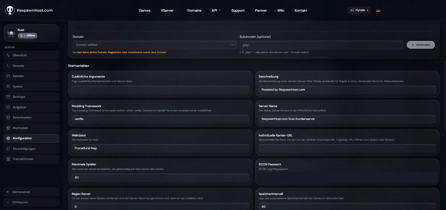Open the Domains menu item
446x210 pixels.
tap(194, 11)
